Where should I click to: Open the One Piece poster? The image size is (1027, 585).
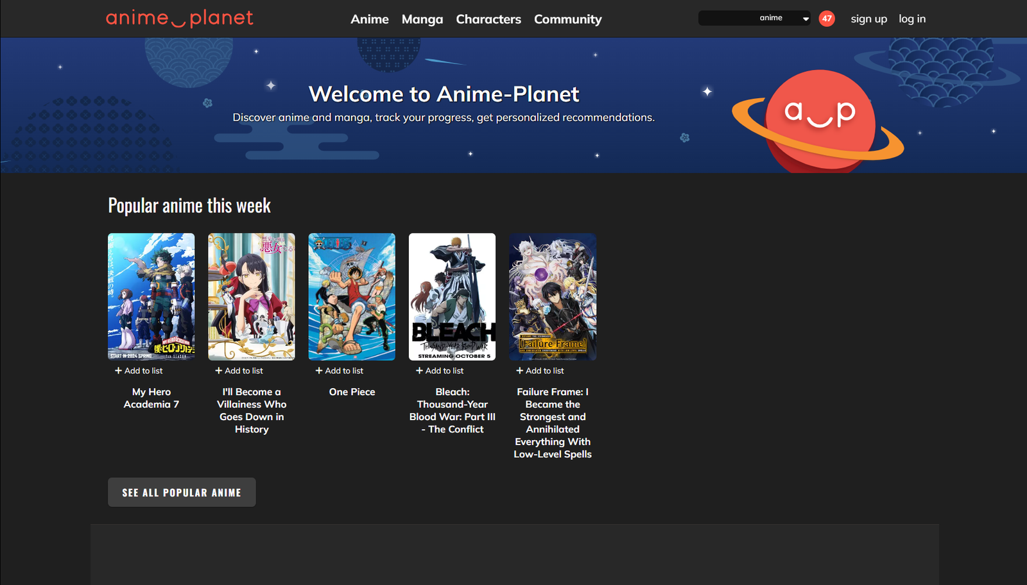click(x=352, y=296)
